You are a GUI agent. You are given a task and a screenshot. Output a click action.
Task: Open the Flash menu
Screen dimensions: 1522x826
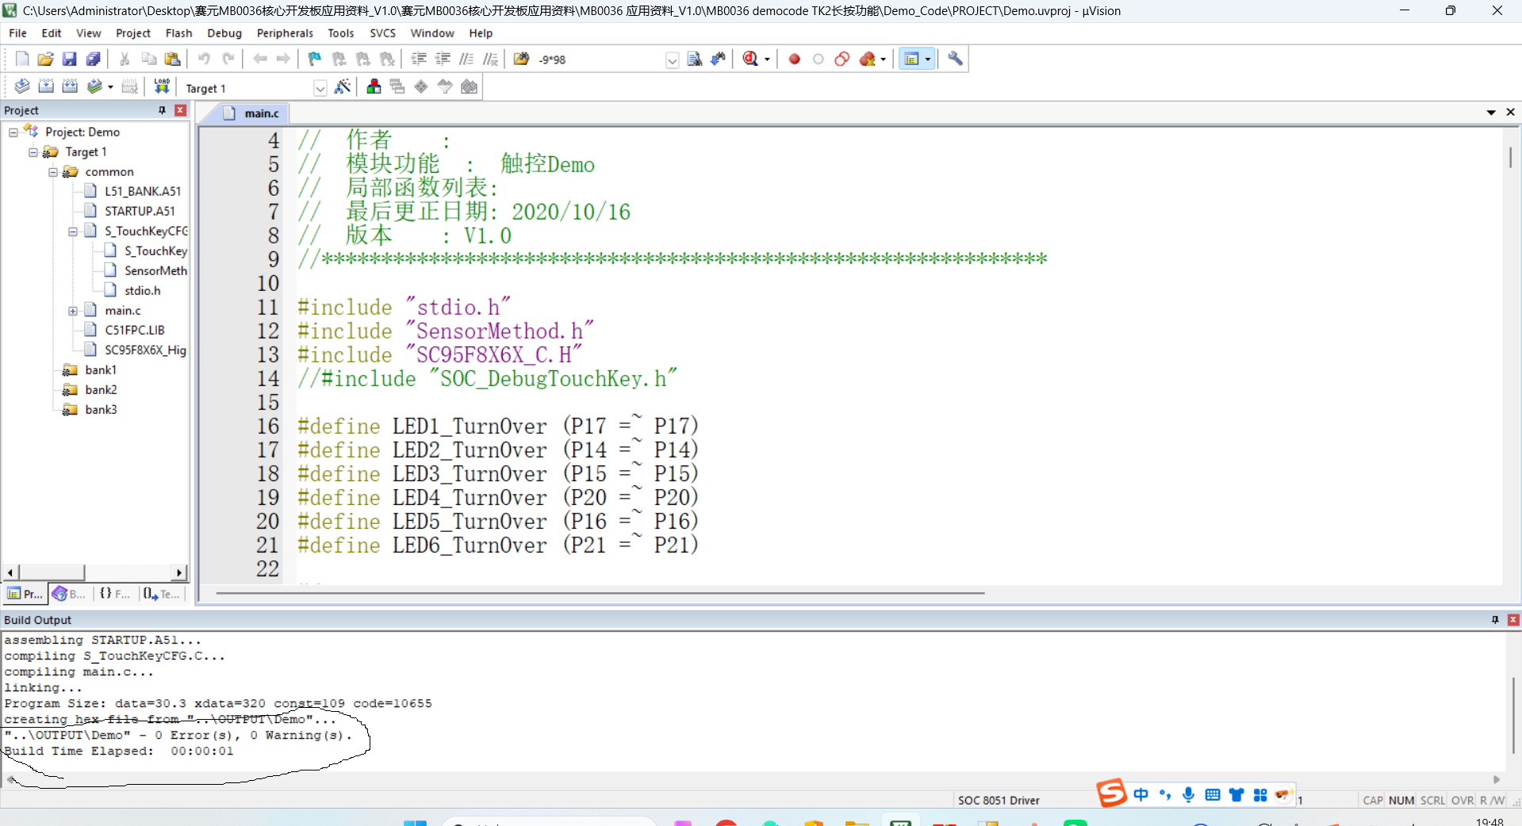pyautogui.click(x=178, y=33)
